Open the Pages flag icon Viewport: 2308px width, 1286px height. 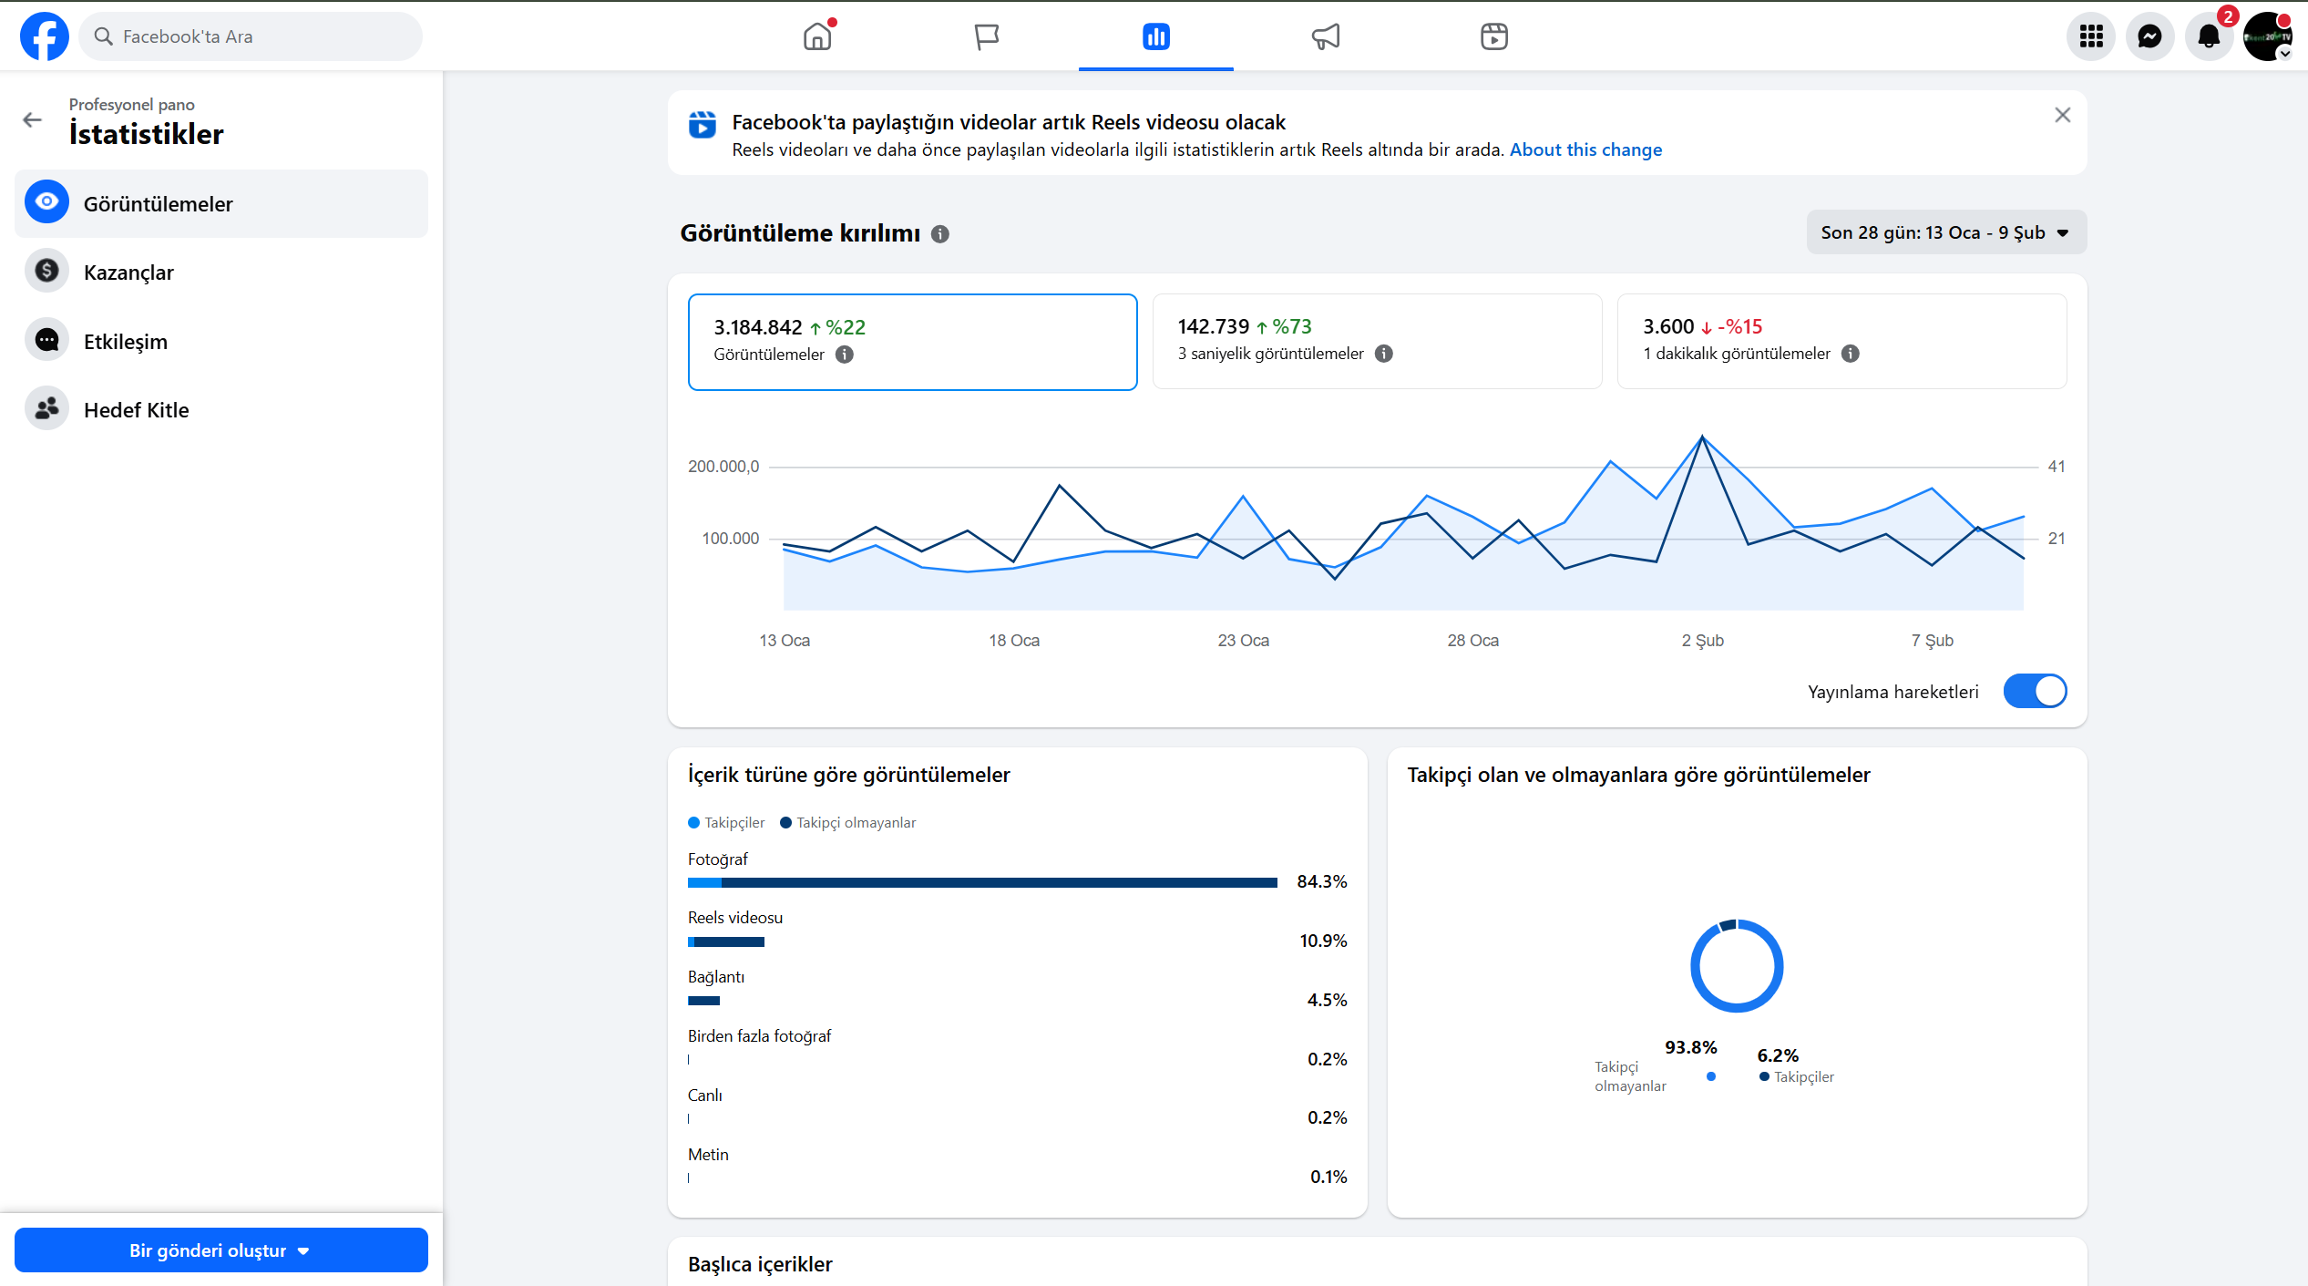986,36
